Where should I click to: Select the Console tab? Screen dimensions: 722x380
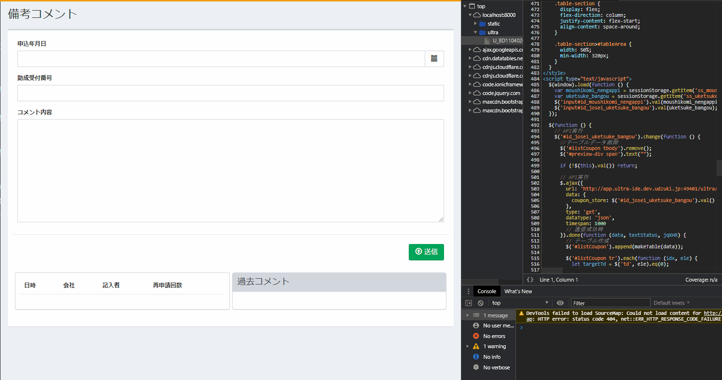click(x=486, y=291)
